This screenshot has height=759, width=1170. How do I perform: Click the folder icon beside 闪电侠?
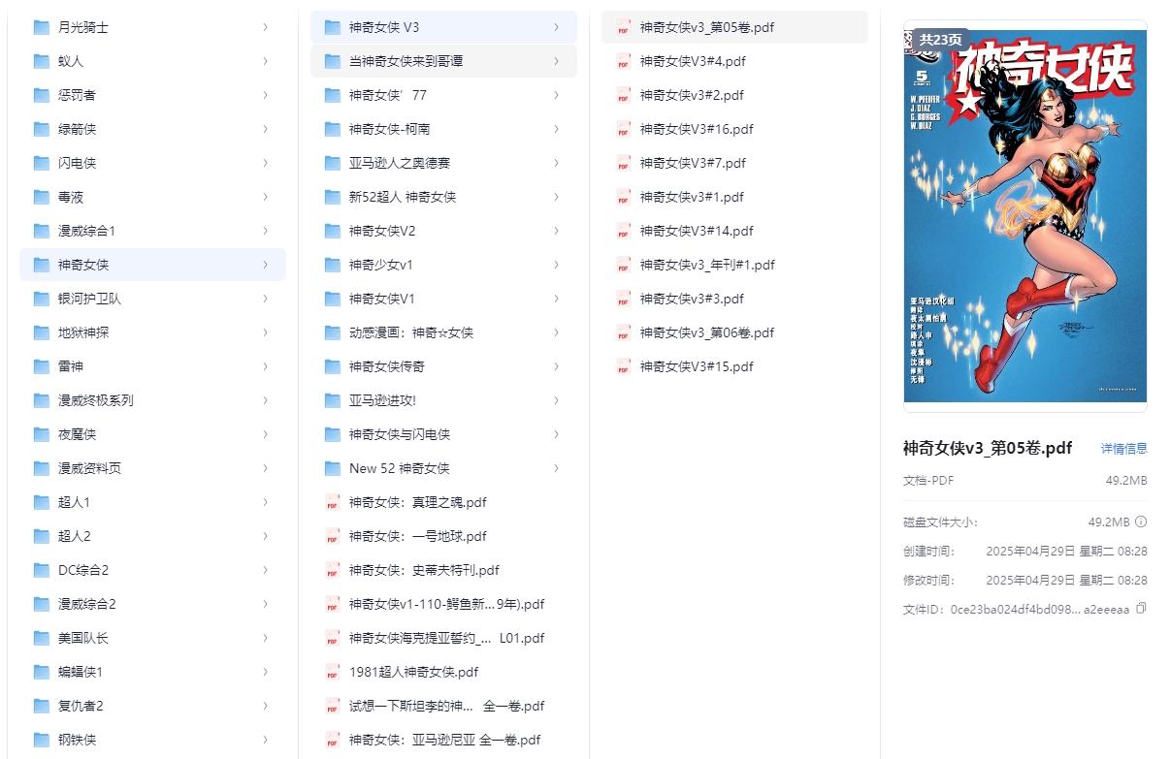pos(41,163)
